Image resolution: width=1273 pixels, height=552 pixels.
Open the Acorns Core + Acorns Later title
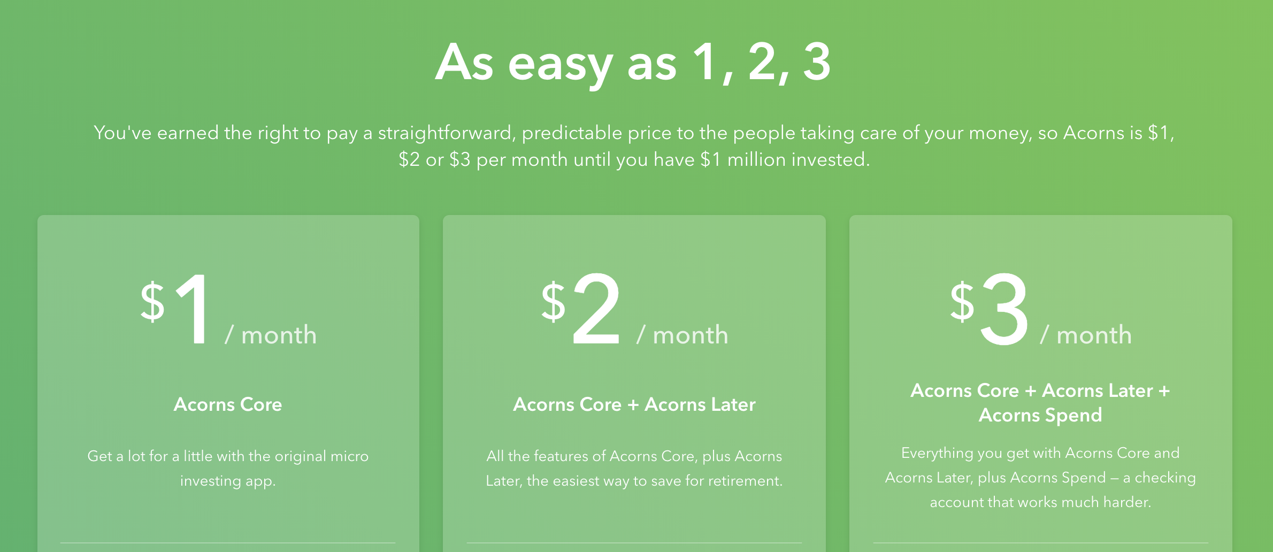click(x=634, y=404)
